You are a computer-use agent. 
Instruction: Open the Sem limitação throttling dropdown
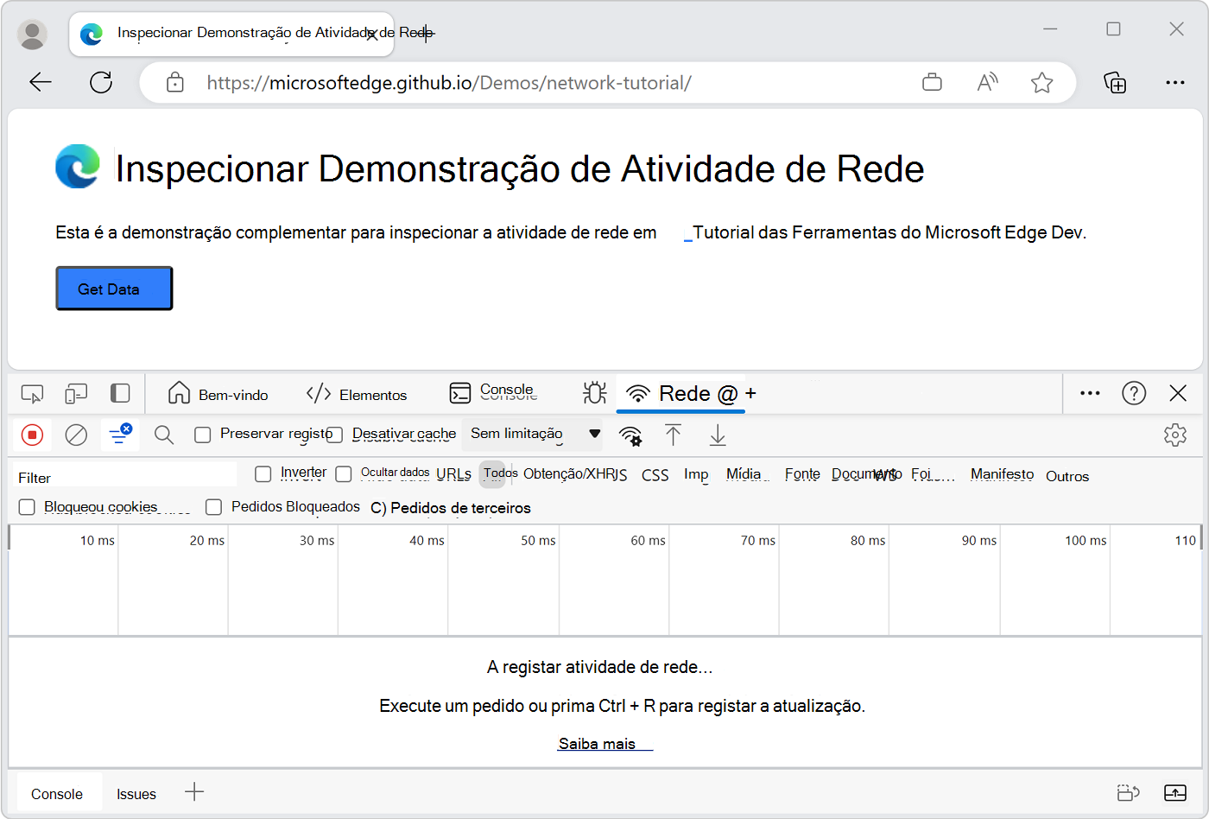pos(531,434)
